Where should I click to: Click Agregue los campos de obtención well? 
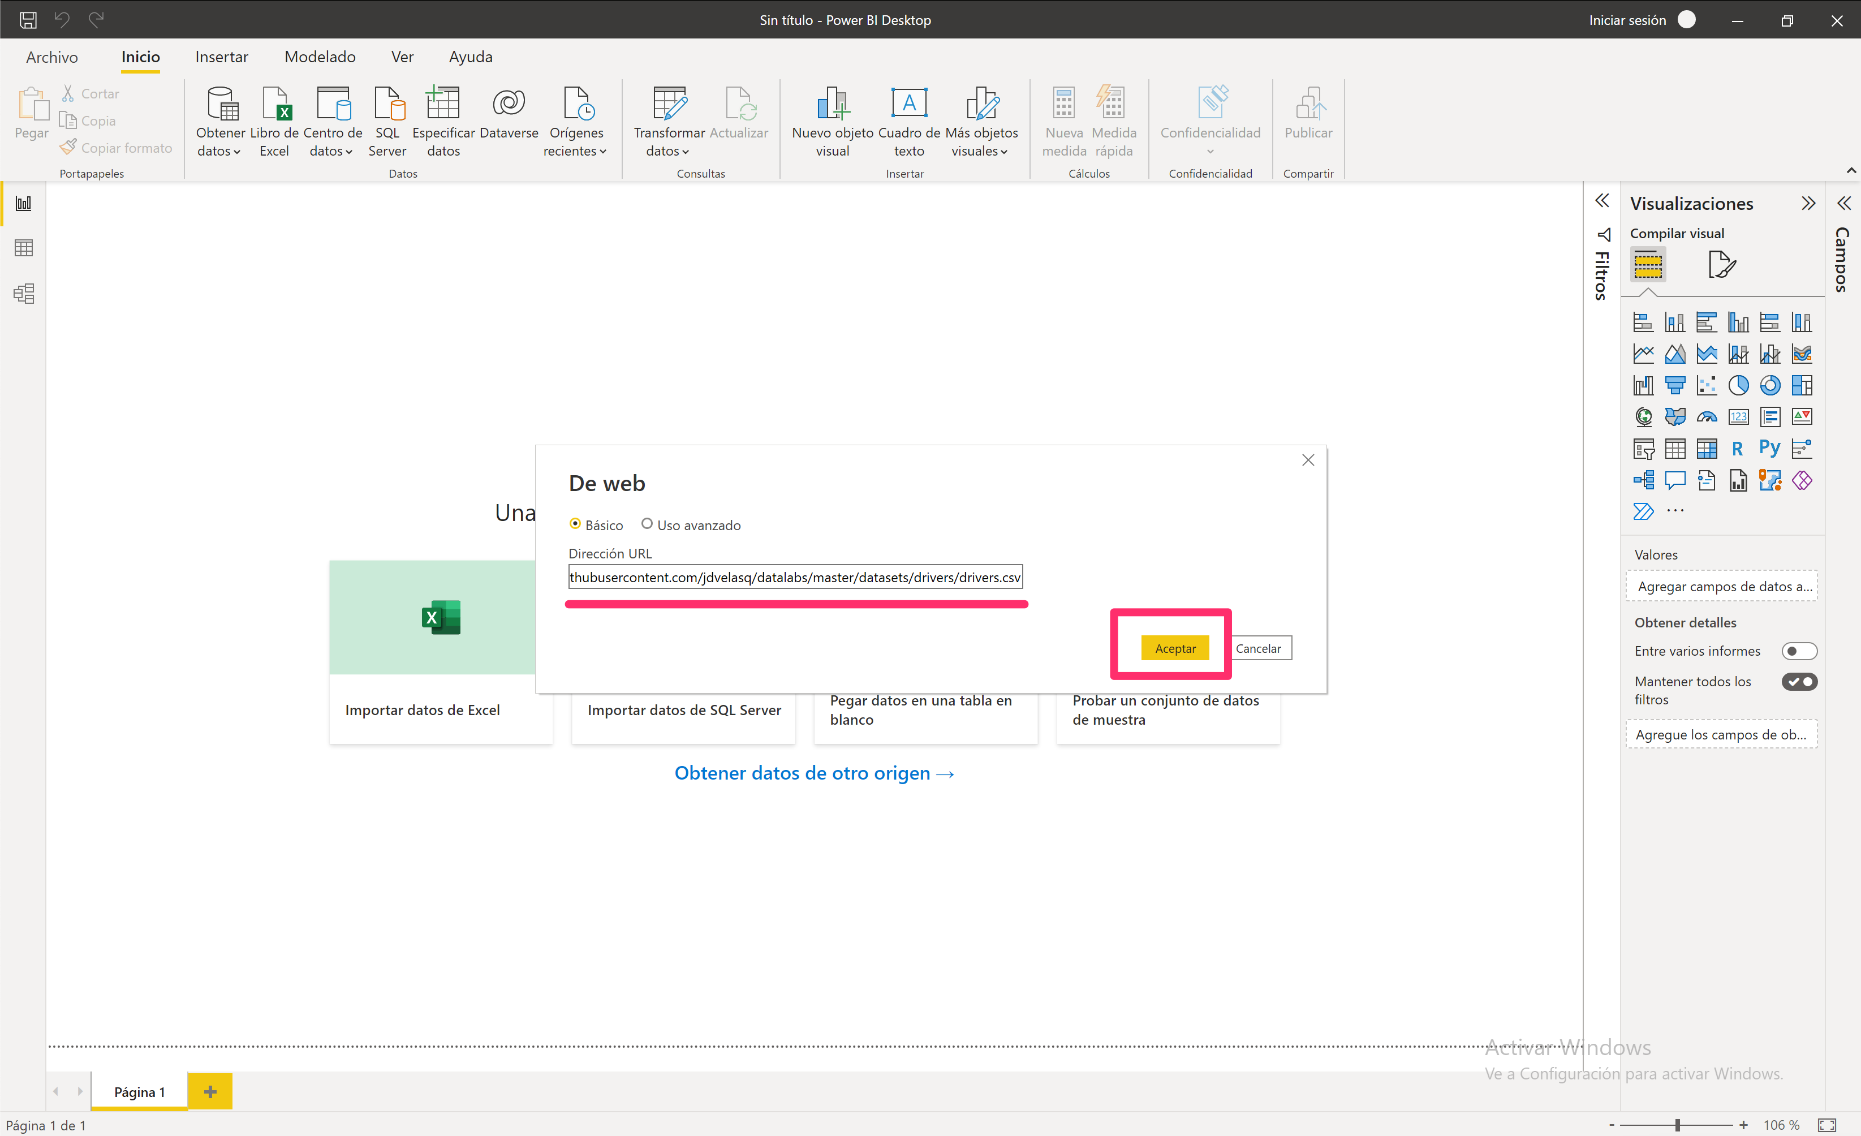(x=1721, y=734)
